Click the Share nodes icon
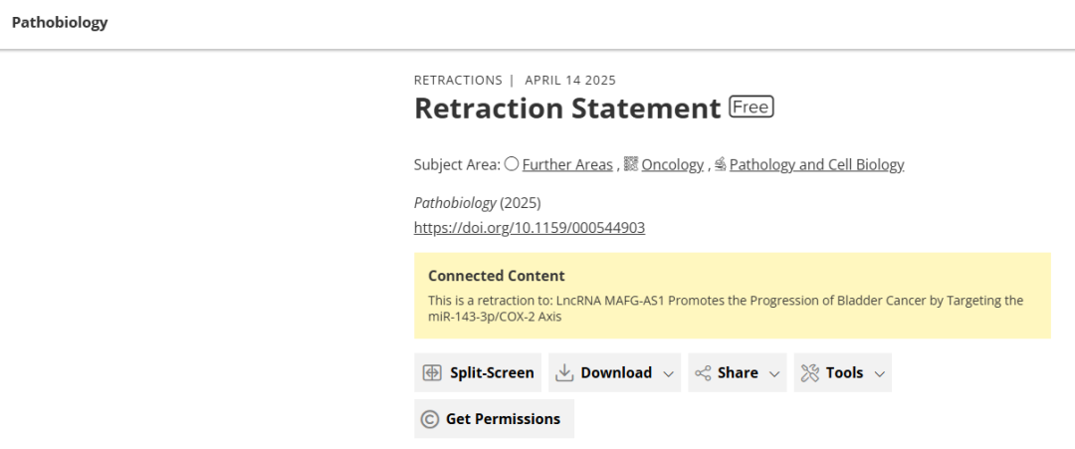 (x=703, y=373)
